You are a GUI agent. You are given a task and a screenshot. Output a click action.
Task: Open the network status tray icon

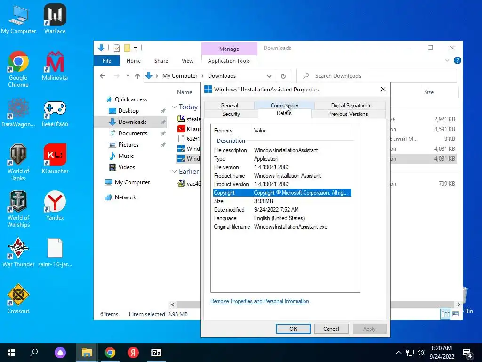[410, 353]
